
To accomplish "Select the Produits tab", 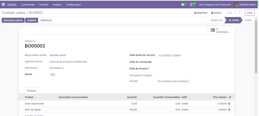I will (x=32, y=90).
